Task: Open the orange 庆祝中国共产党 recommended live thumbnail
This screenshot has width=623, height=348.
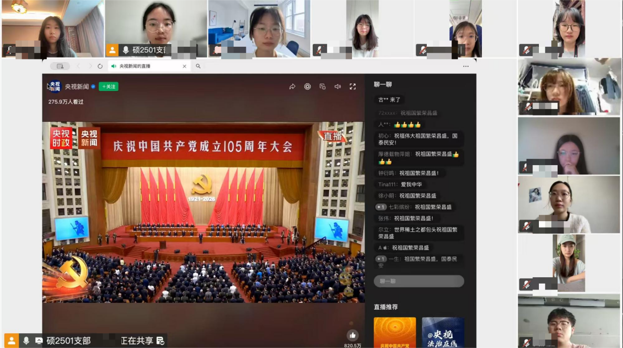Action: coord(395,332)
